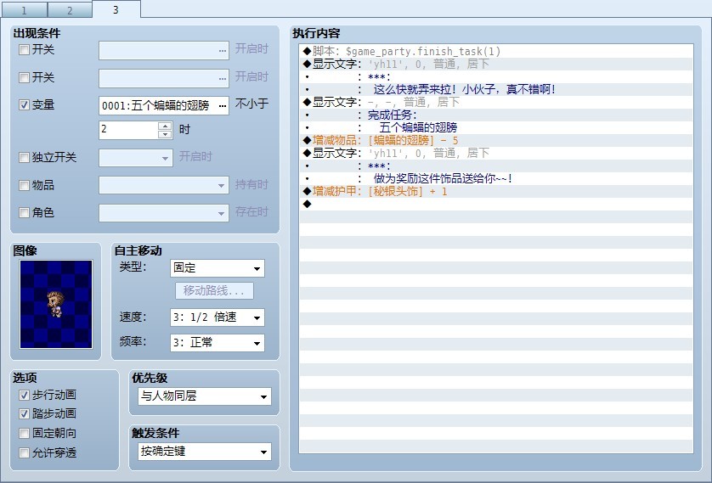Select the 显示文字 command with dashes
This screenshot has width=712, height=483.
pos(496,102)
